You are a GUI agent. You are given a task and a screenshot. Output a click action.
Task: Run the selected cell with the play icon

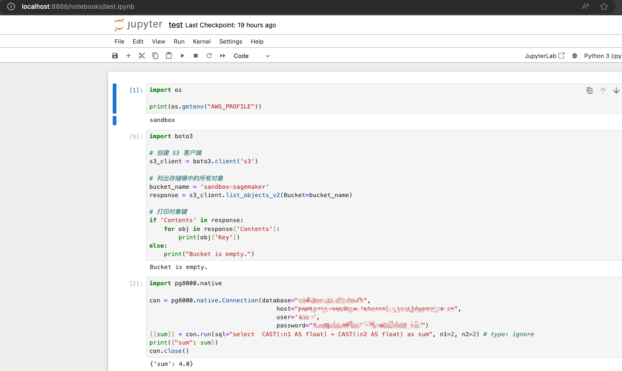(x=182, y=56)
